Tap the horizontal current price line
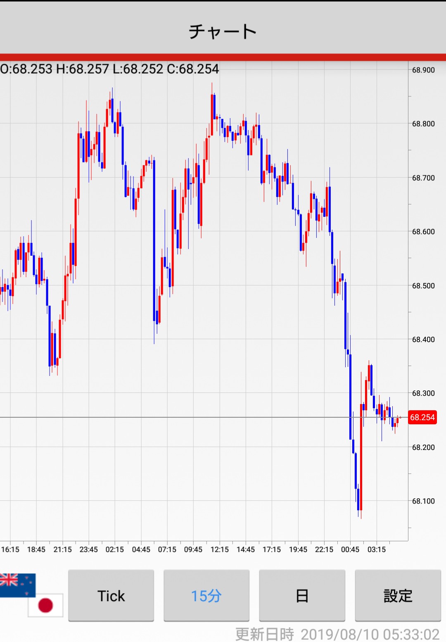Screen dimensions: 446x642 (204, 417)
